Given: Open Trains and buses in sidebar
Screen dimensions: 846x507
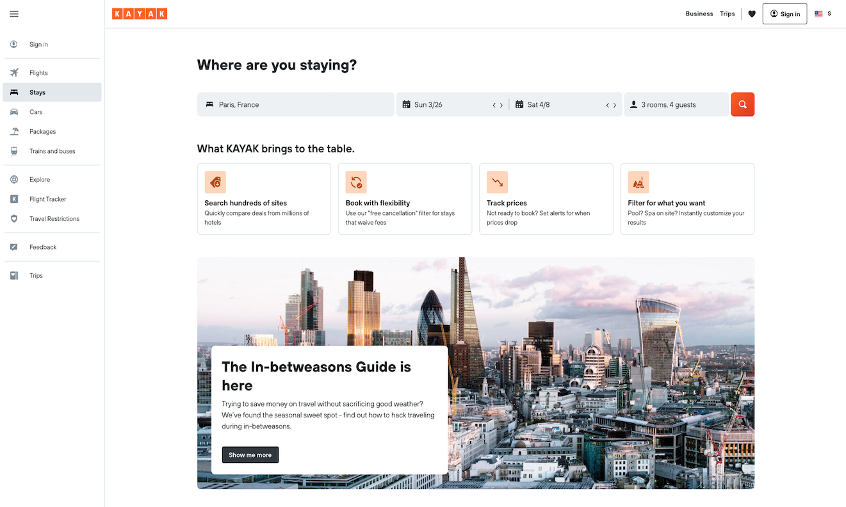Looking at the screenshot, I should coord(52,151).
